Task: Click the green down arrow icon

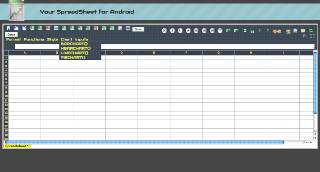Action: (x=260, y=31)
